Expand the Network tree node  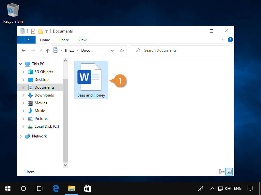pos(21,136)
